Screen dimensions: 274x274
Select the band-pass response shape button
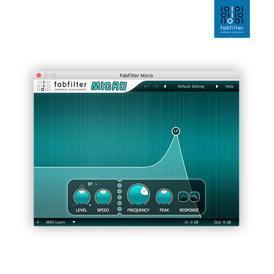pyautogui.click(x=195, y=197)
